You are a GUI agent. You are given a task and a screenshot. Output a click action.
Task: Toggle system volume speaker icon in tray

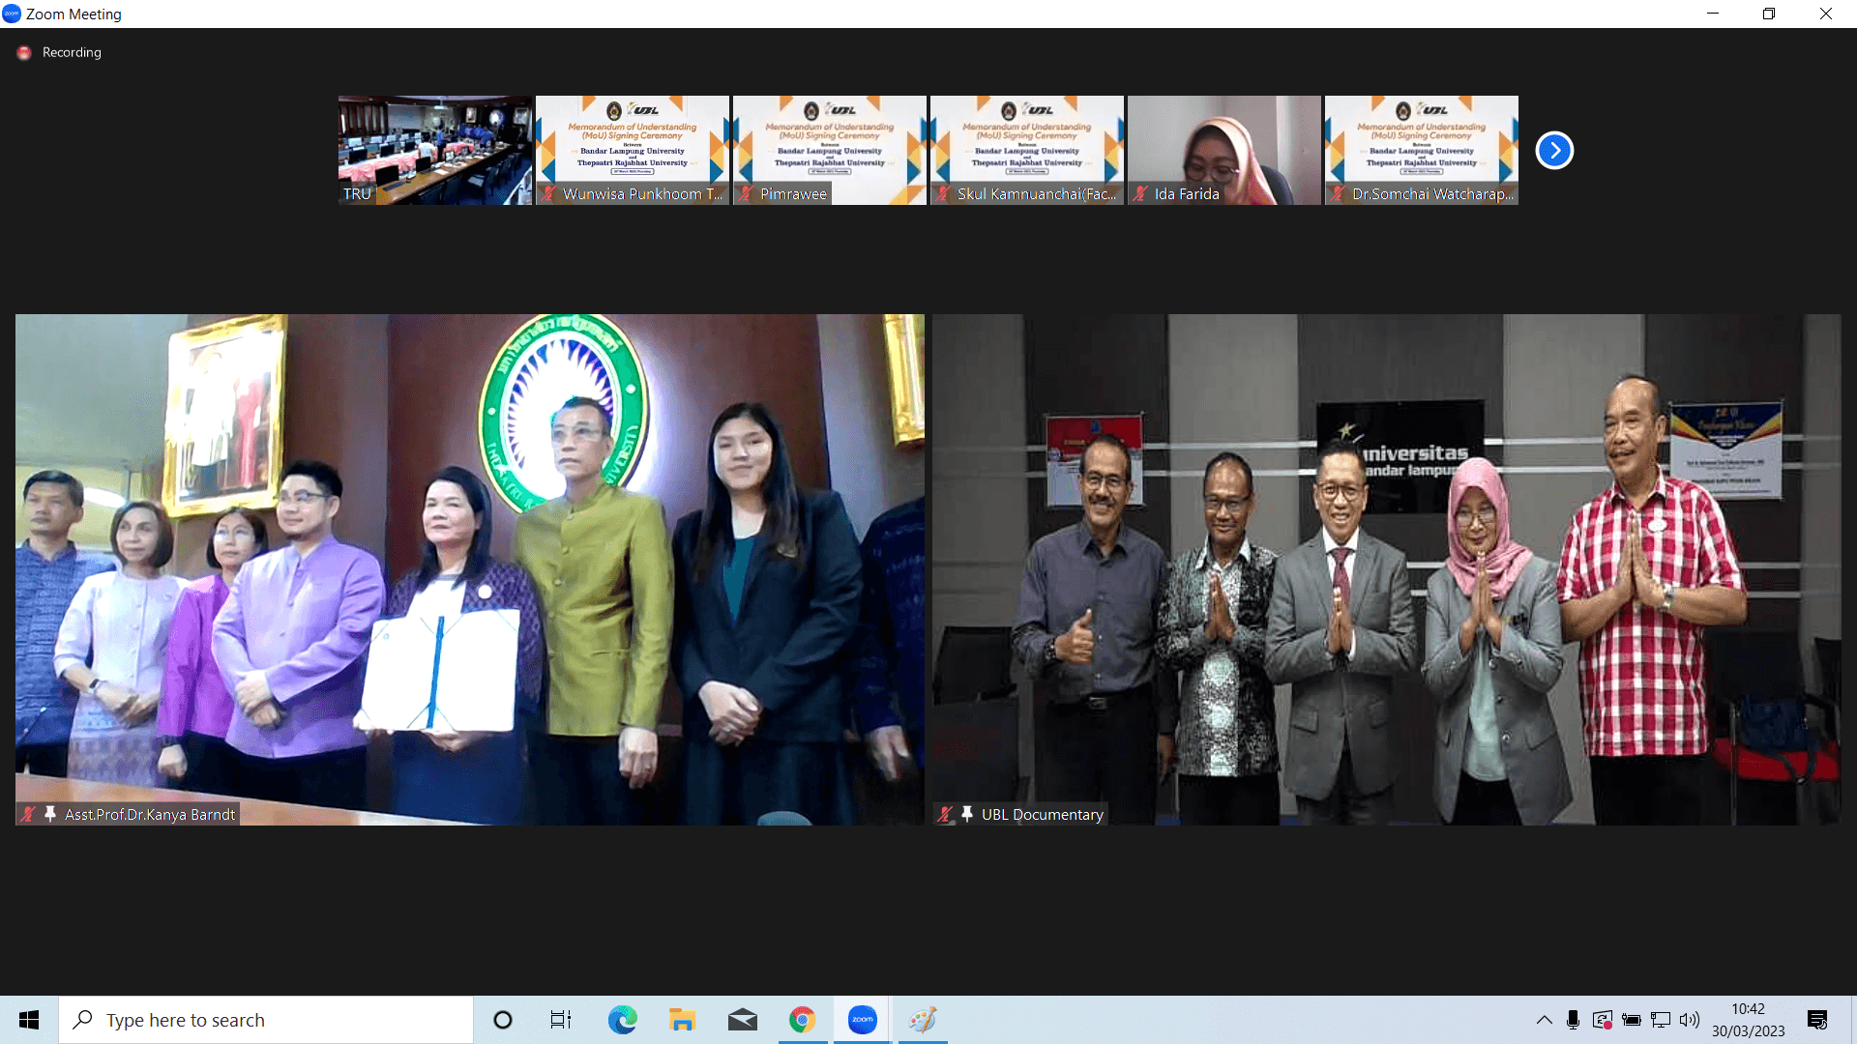pyautogui.click(x=1690, y=1020)
